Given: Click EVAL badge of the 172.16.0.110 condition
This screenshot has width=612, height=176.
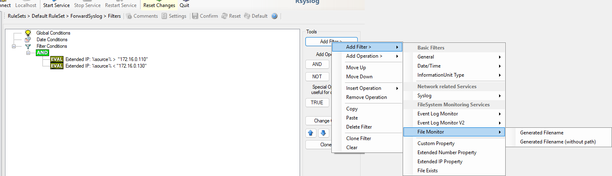Looking at the screenshot, I should (57, 59).
